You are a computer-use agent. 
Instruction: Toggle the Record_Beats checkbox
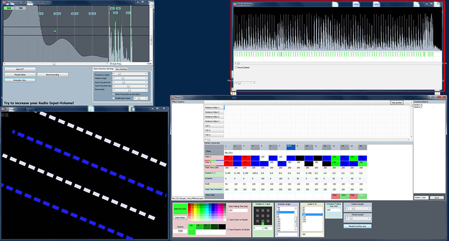click(x=236, y=67)
